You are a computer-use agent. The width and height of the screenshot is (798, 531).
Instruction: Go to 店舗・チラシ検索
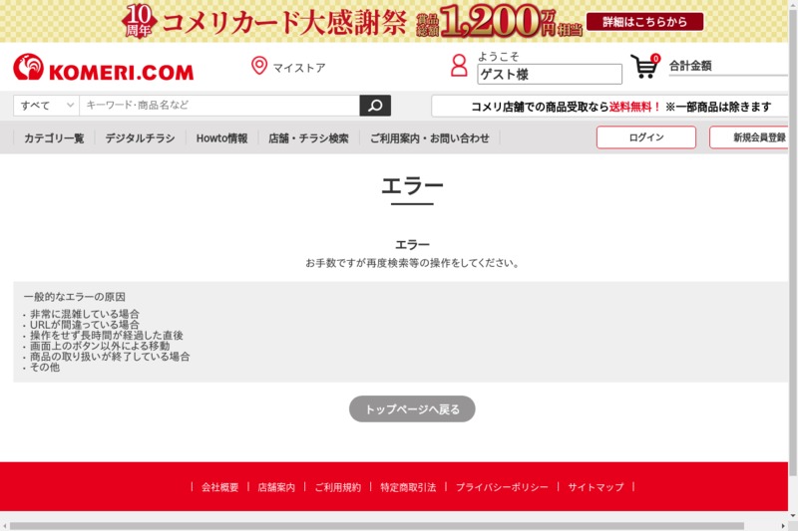coord(308,138)
